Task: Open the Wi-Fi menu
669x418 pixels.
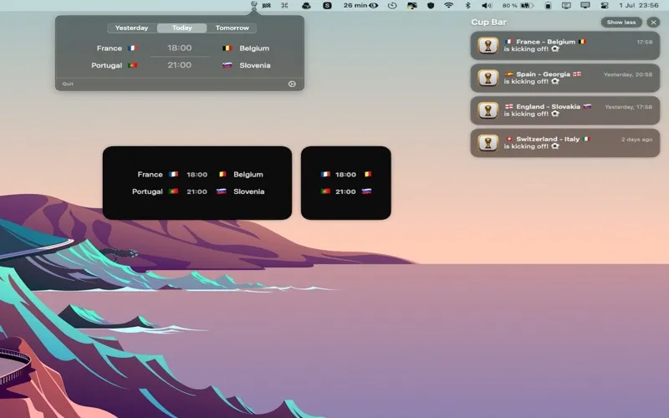Action: click(x=448, y=6)
